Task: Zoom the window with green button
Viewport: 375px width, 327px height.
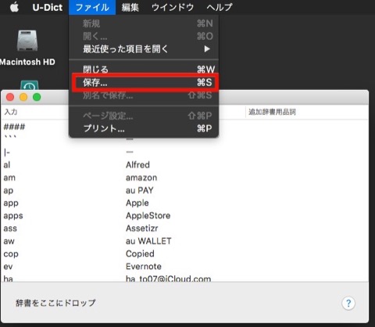Action: (37, 97)
